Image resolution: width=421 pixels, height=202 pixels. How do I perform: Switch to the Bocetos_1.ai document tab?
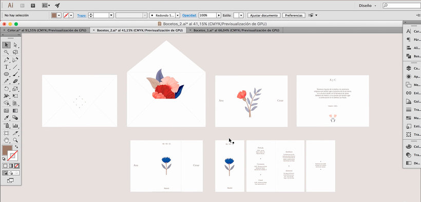tap(236, 30)
